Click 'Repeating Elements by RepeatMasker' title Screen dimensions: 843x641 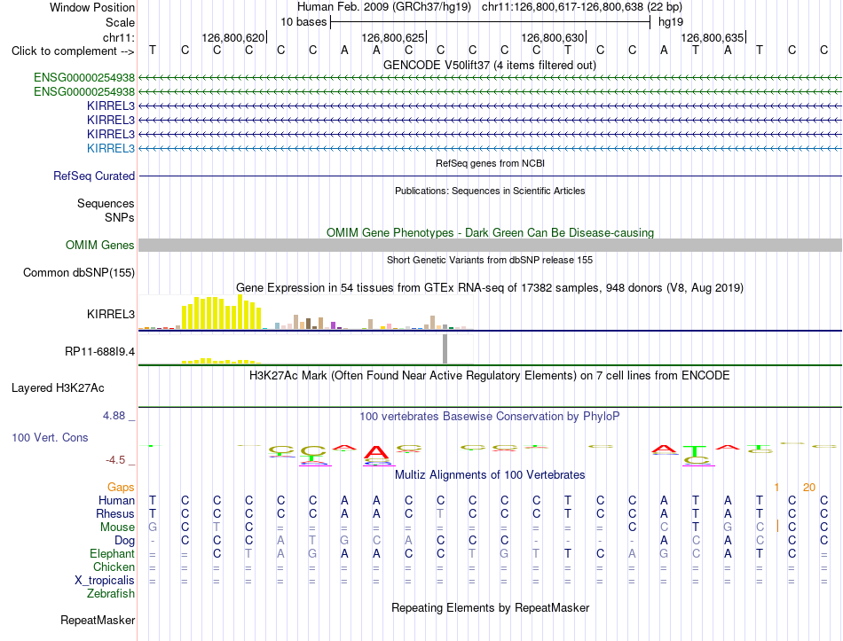click(x=490, y=607)
